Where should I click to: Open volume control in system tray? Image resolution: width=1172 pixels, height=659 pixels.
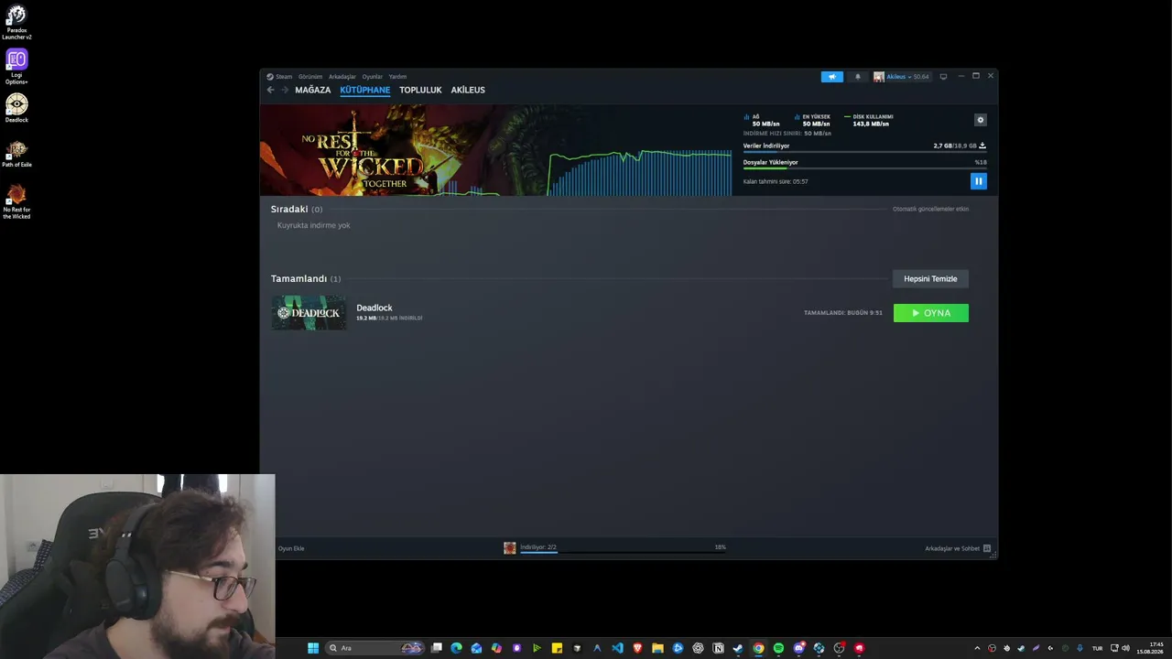pyautogui.click(x=1125, y=648)
